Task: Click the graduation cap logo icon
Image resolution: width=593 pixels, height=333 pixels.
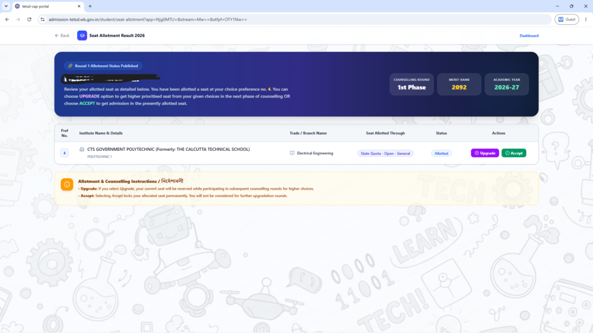Action: (x=82, y=35)
